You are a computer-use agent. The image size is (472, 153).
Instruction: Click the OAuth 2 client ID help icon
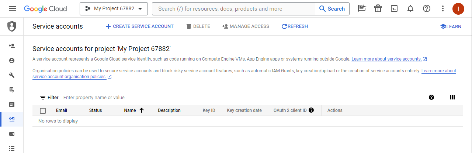pos(311,110)
